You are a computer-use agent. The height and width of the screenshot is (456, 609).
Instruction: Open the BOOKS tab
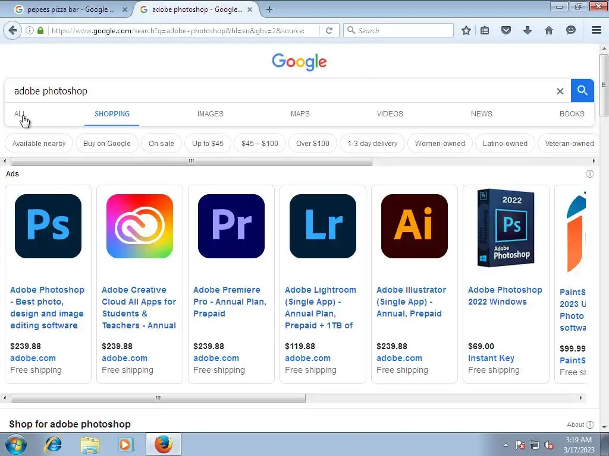572,114
